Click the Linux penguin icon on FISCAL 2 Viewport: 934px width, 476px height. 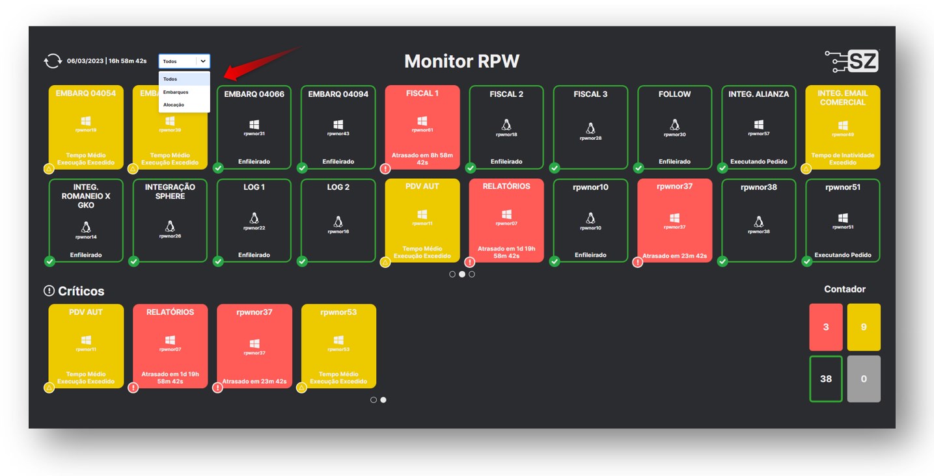[506, 125]
